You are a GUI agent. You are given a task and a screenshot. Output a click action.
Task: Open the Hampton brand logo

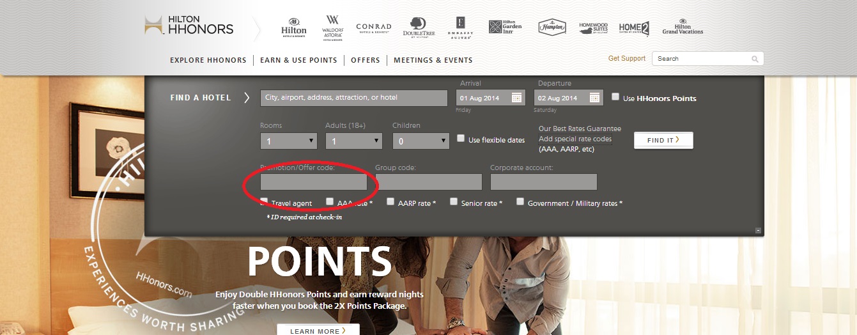click(x=552, y=27)
